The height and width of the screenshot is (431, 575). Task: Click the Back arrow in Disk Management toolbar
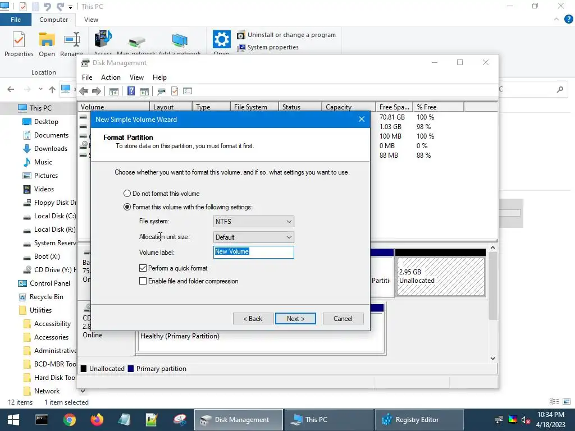tap(84, 91)
